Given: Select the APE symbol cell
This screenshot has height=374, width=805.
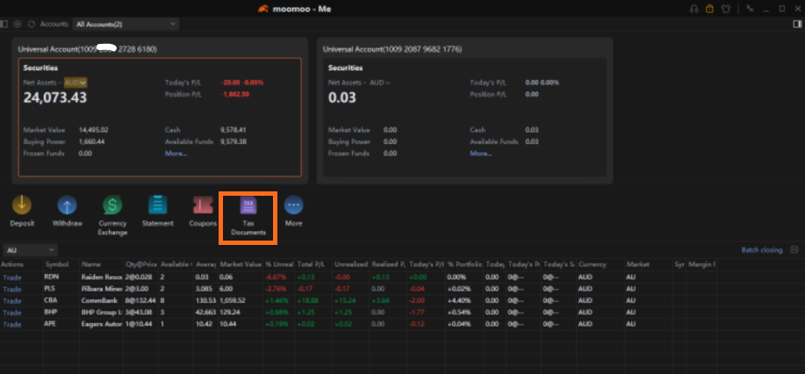Looking at the screenshot, I should [x=50, y=324].
